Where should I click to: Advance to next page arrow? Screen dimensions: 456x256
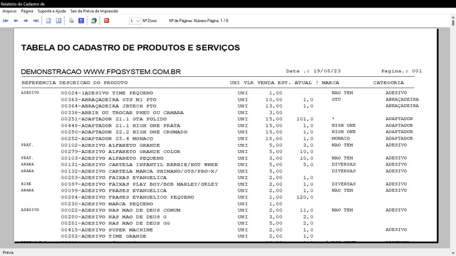26,20
